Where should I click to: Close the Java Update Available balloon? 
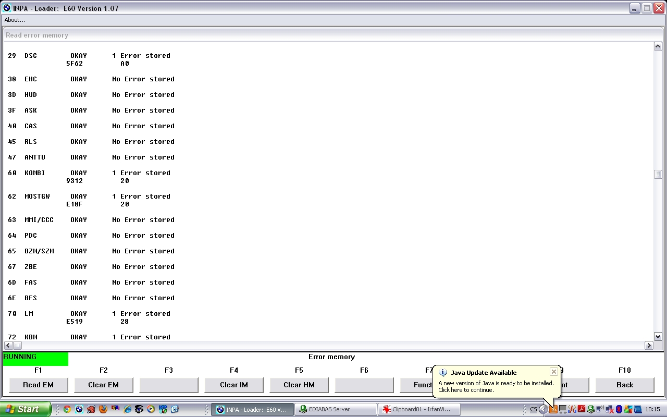[x=553, y=372]
